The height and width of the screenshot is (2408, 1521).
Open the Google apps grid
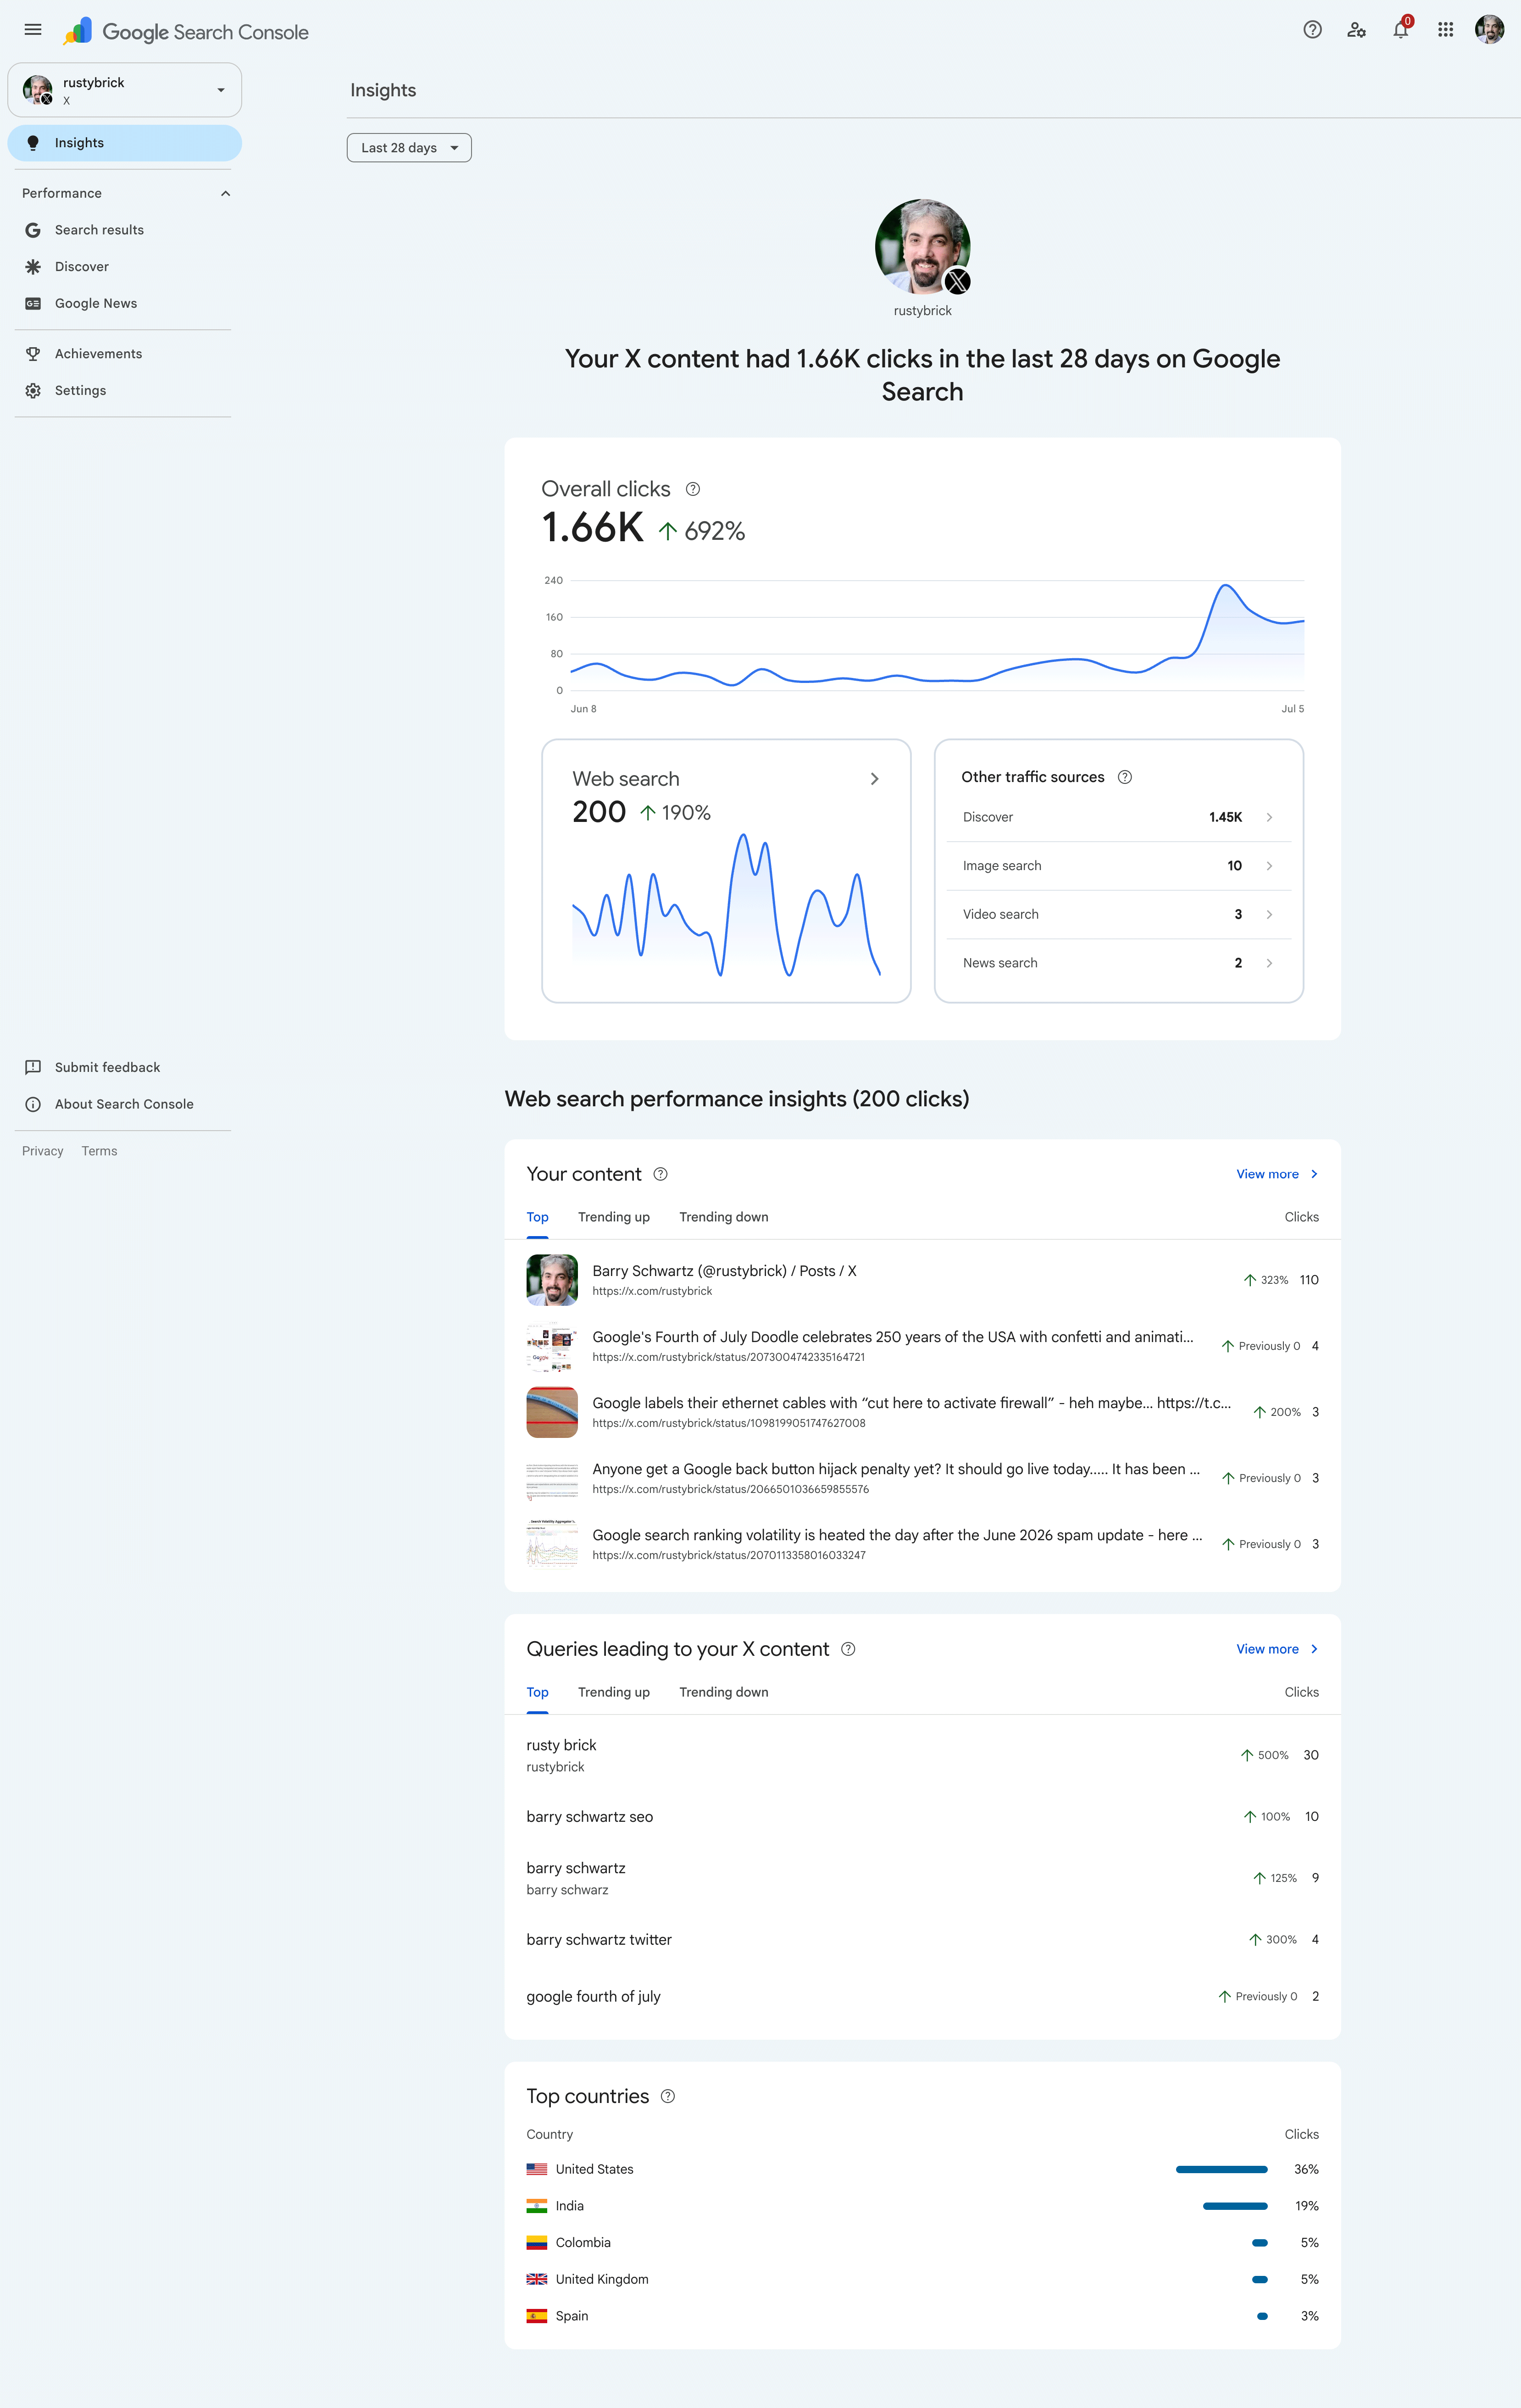[x=1445, y=30]
